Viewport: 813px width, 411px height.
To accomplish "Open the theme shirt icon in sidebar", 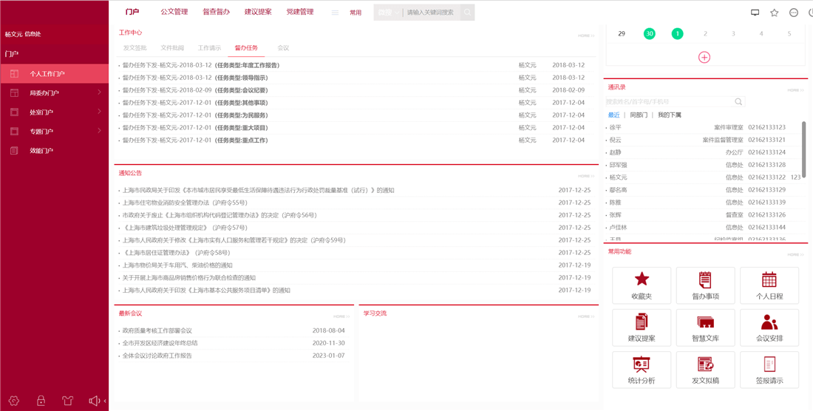I will click(67, 401).
